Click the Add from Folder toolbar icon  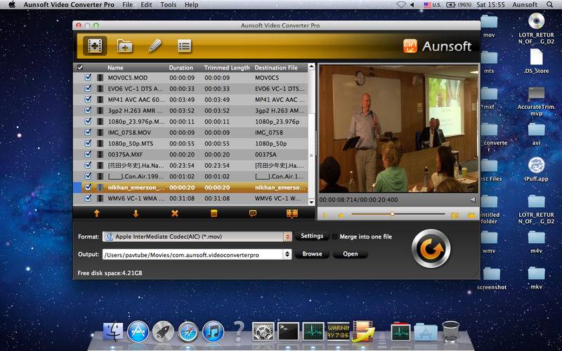point(125,46)
